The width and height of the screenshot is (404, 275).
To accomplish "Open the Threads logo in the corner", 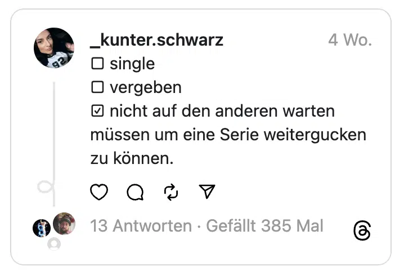I will [x=362, y=230].
